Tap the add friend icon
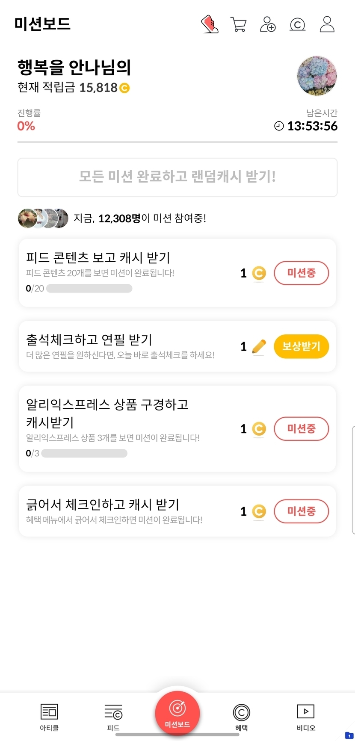Screen dimensions: 355x741 (268, 24)
